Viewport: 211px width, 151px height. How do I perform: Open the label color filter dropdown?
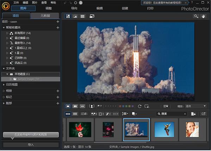pyautogui.click(x=101, y=114)
